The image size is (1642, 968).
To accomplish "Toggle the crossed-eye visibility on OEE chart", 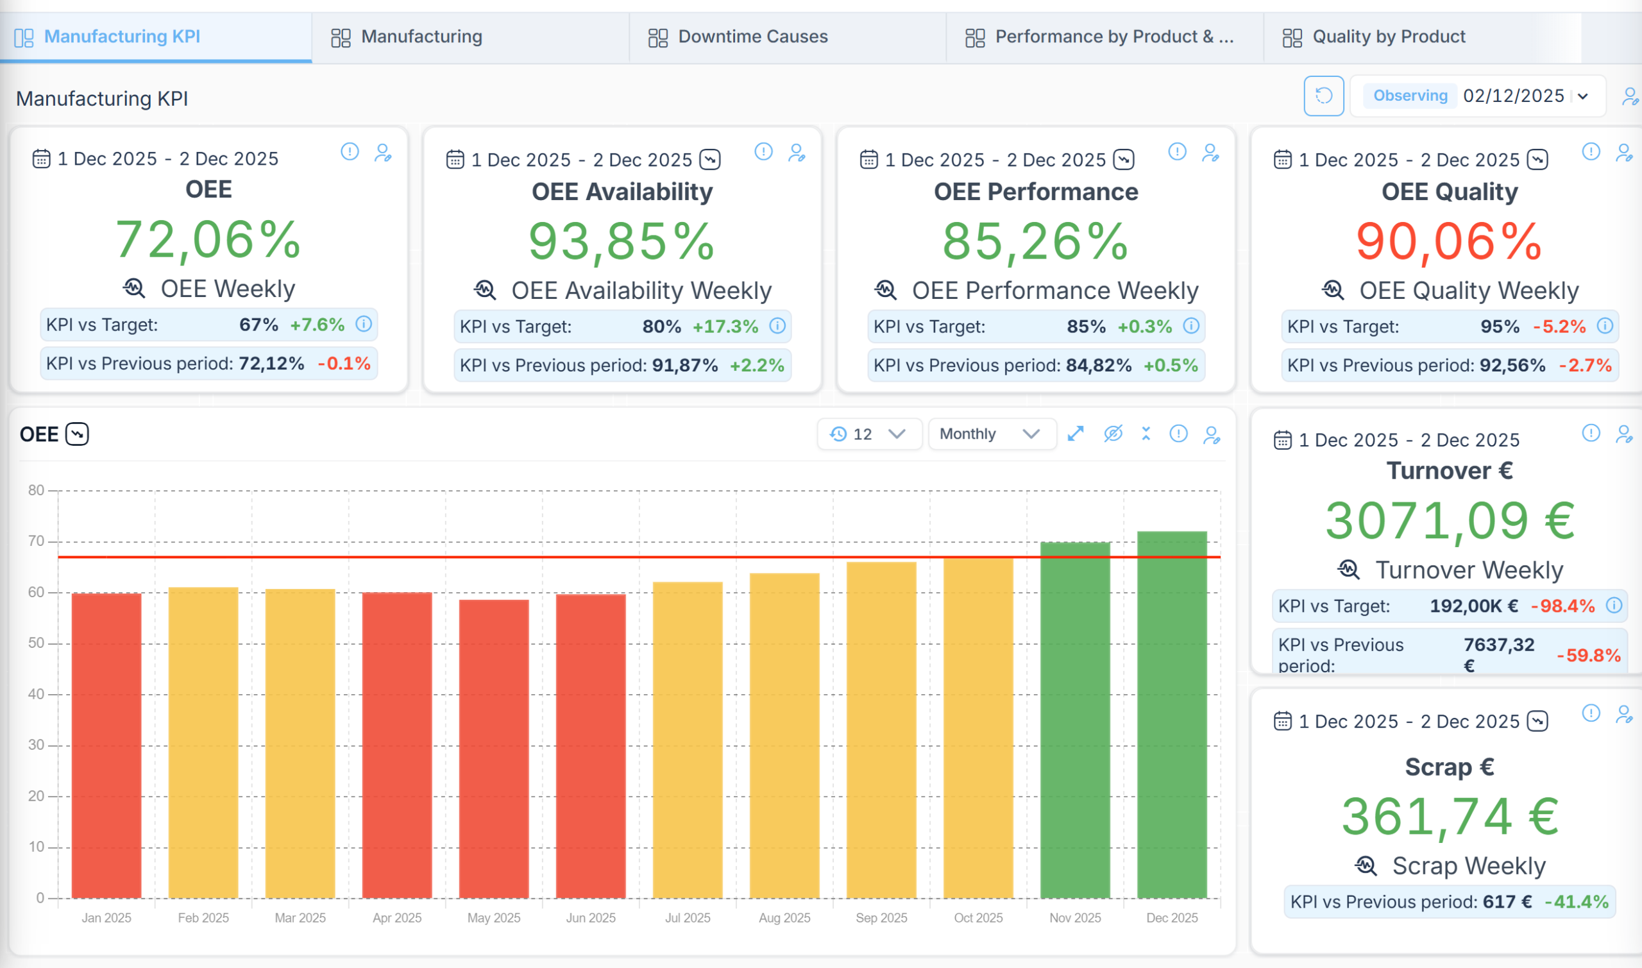I will [1112, 434].
